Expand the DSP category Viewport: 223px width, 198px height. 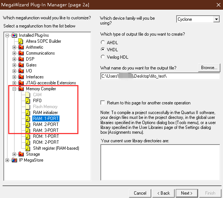[14, 59]
